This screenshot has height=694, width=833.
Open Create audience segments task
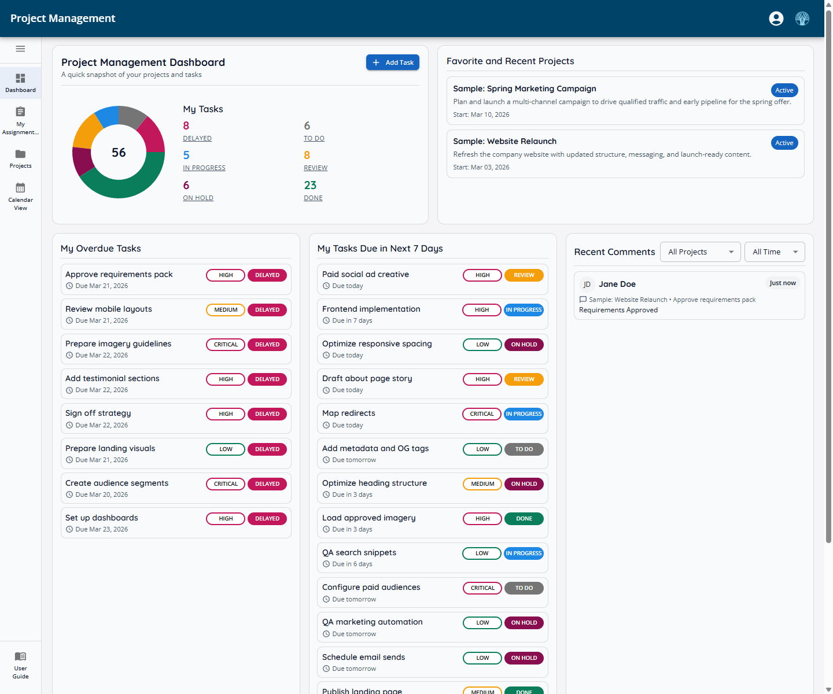click(176, 488)
